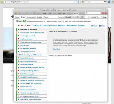The width and height of the screenshot is (114, 104).
Task: Open YSlow Statistics tab
Action: click(40, 17)
